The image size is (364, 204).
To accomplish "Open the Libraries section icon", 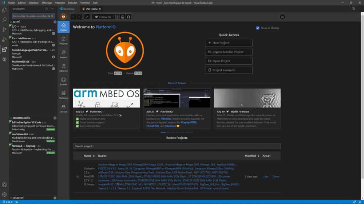I will tap(63, 68).
